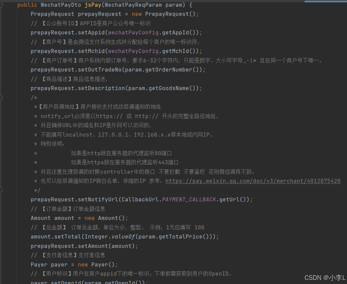
Task: Select the WechatPayDto return type
Action: click(x=61, y=5)
